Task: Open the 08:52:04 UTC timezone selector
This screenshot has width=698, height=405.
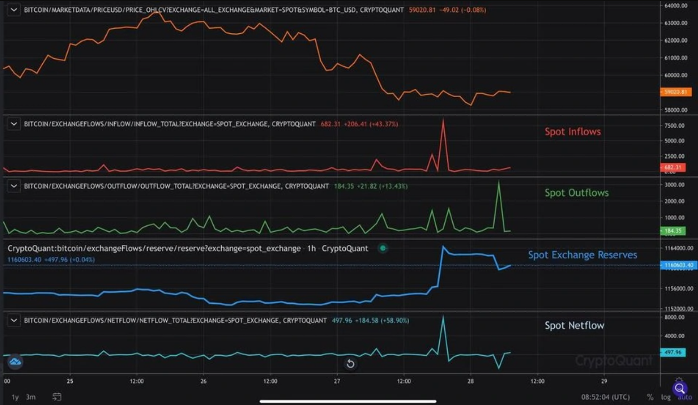Action: pos(605,397)
